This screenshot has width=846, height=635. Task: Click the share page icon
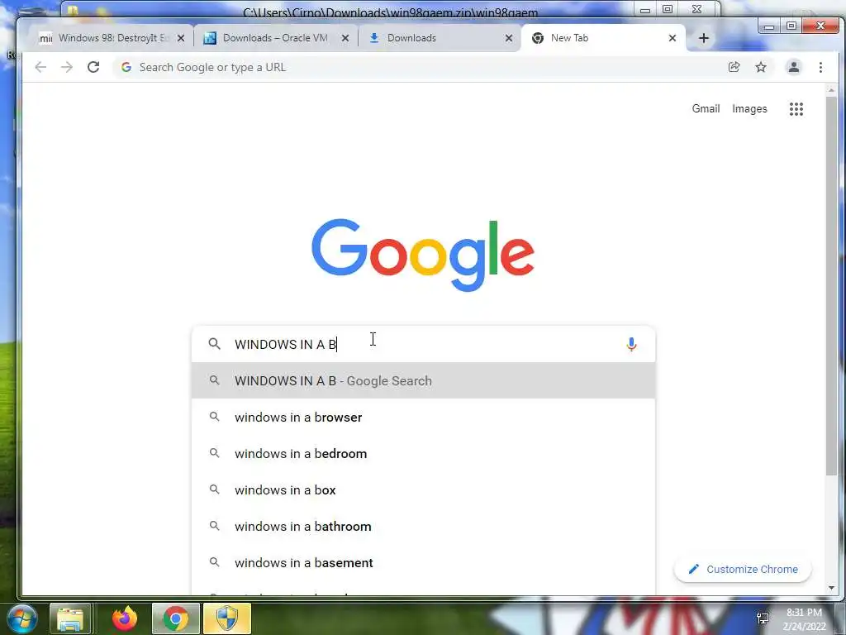point(734,67)
